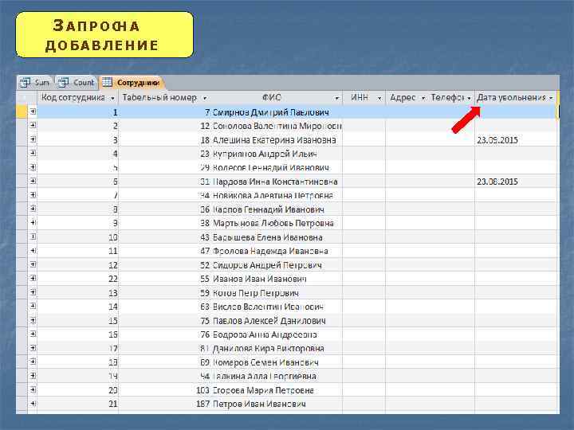Expand row of Мартынова Любовь Петровна
Screen dimensions: 574x430
33,223
